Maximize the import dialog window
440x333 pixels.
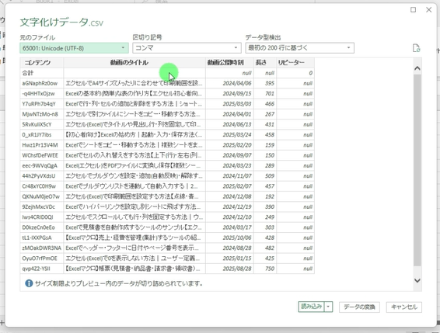[413, 10]
